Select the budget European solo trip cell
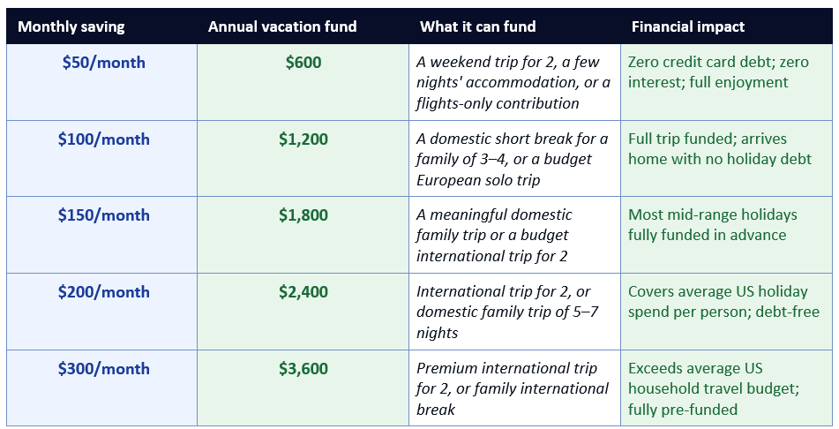The image size is (839, 429). click(514, 159)
